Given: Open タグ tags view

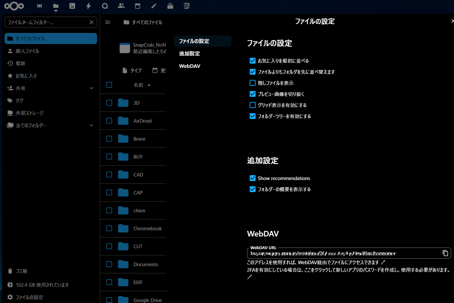Looking at the screenshot, I should tap(51, 100).
